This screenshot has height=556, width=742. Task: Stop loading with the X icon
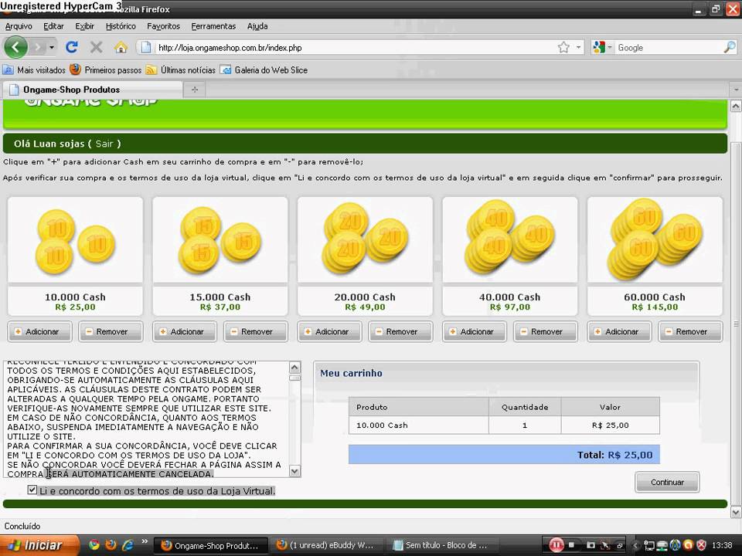click(x=97, y=47)
